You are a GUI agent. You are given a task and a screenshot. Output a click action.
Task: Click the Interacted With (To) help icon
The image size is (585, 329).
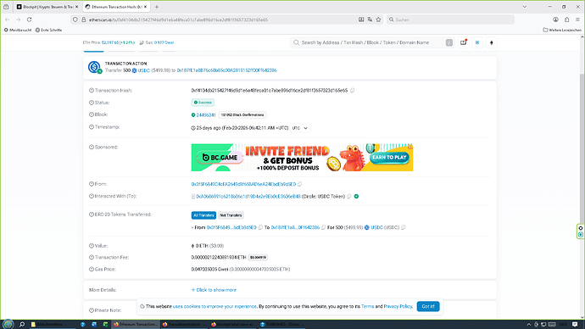[x=92, y=196]
